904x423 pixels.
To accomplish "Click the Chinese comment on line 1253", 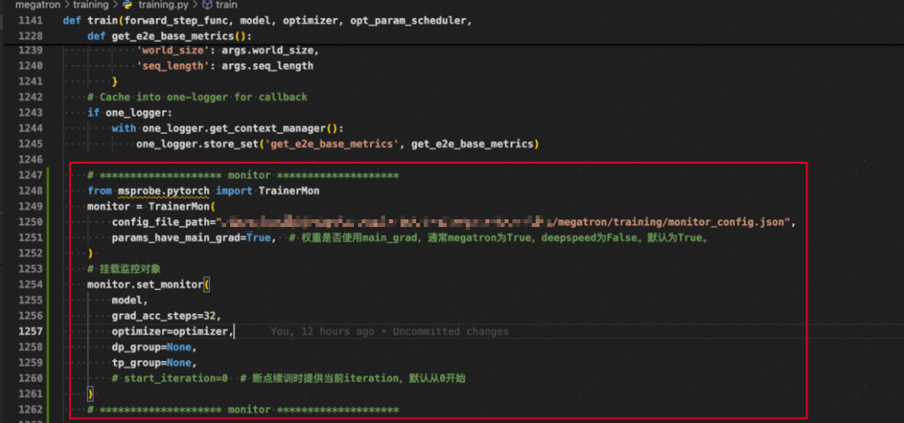I will pyautogui.click(x=124, y=269).
